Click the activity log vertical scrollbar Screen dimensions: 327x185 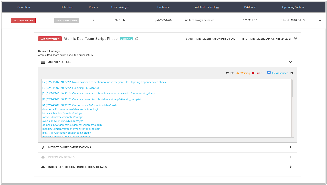click(293, 89)
